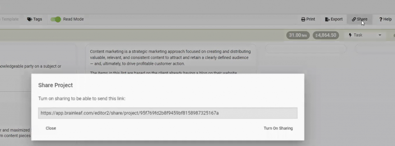Click the far-right empty rounded box
This screenshot has height=146, width=395.
[375, 49]
